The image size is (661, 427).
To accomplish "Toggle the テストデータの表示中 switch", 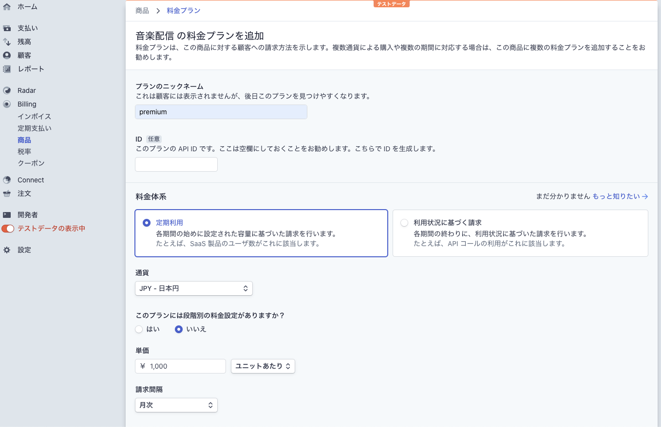I will [x=8, y=229].
